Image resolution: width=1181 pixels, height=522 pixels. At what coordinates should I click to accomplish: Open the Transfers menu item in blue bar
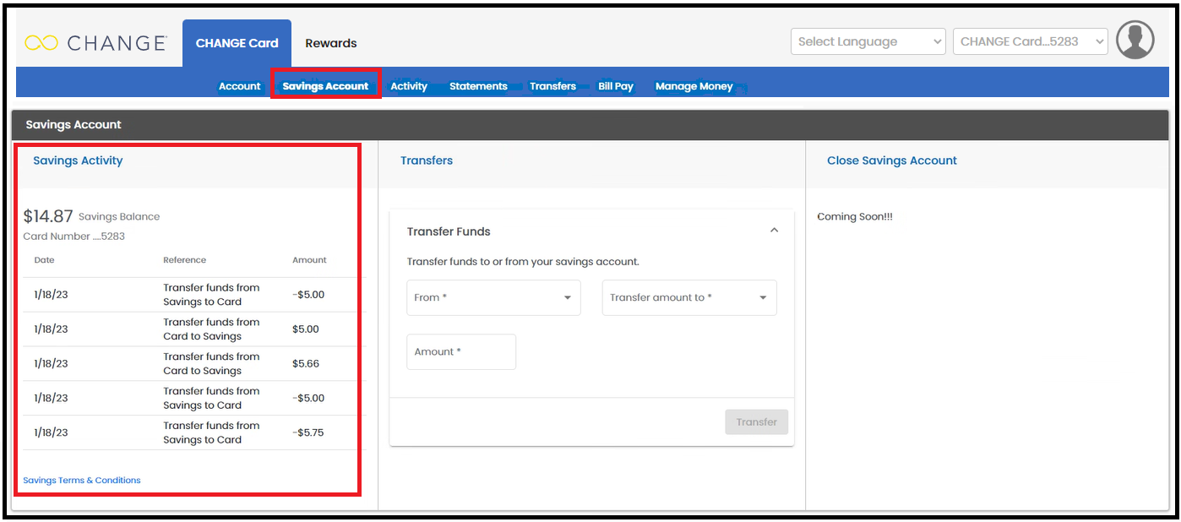tap(552, 86)
